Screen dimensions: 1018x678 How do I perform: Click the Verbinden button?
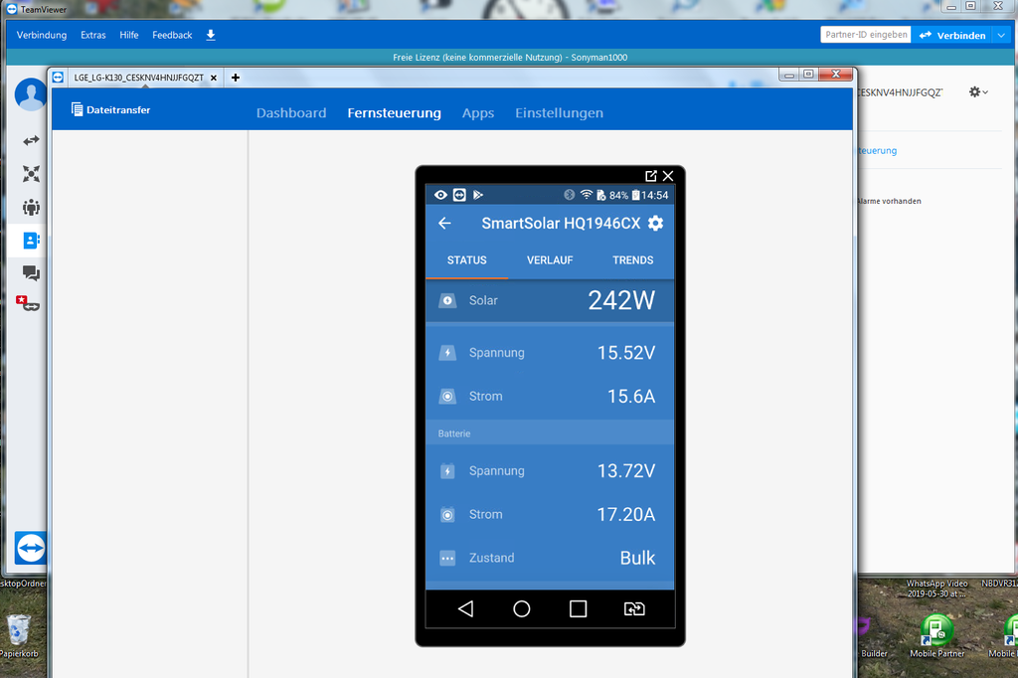click(952, 35)
